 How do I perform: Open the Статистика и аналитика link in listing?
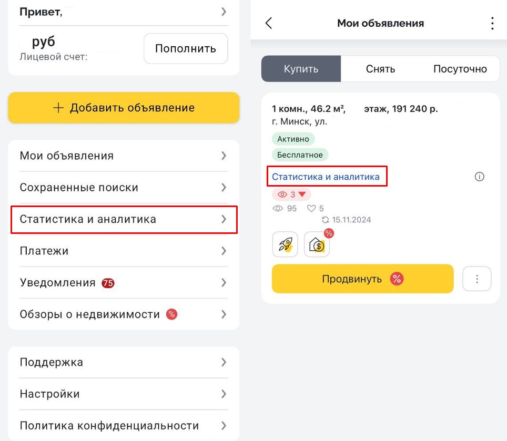[326, 177]
